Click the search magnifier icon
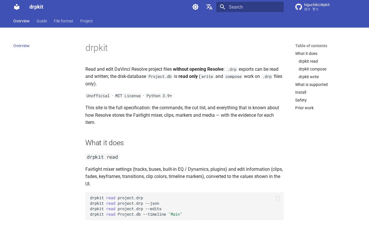369x230 pixels. tap(222, 7)
